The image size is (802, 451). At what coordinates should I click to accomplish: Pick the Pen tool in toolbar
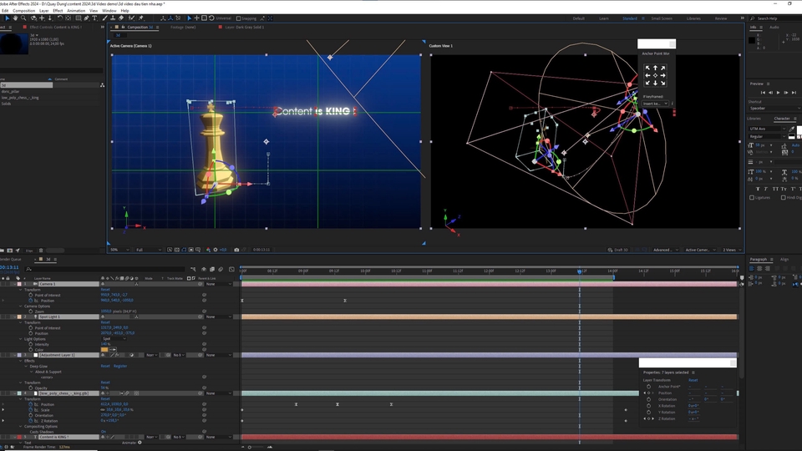pos(86,18)
